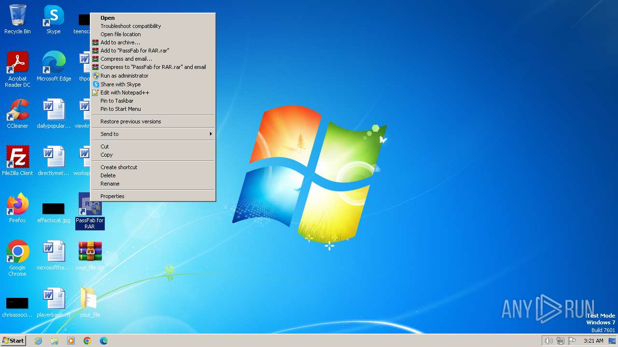The width and height of the screenshot is (618, 347).
Task: Select the Firefox desktop shortcut
Action: (17, 208)
